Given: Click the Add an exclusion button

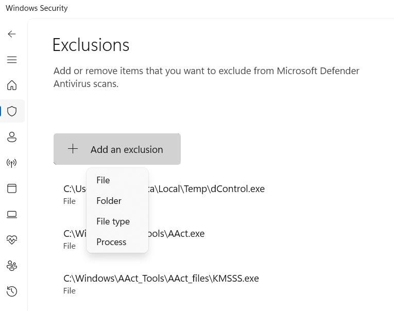Looking at the screenshot, I should coord(117,149).
